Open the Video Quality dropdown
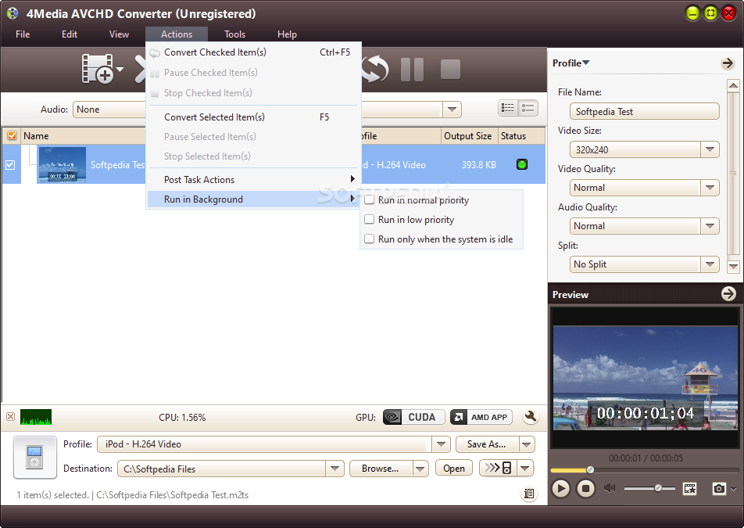744x528 pixels. [x=710, y=188]
